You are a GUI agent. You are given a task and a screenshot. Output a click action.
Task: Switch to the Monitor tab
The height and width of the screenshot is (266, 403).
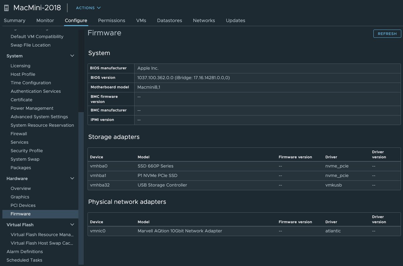(45, 20)
